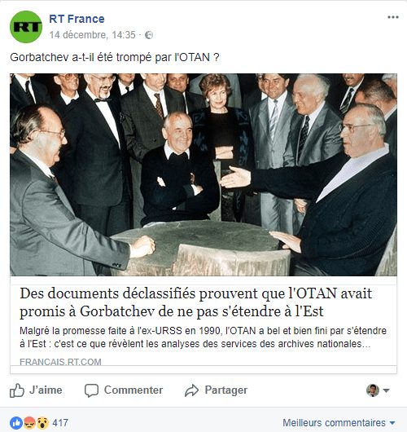The image size is (407, 432).
Task: Open the post options three-dot menu
Action: tap(393, 17)
